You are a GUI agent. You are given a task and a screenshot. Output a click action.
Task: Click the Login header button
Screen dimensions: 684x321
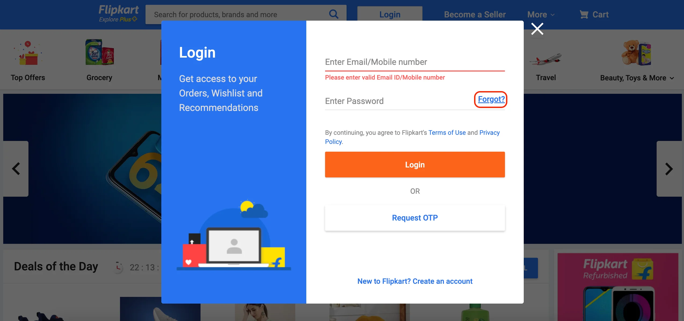pos(390,14)
